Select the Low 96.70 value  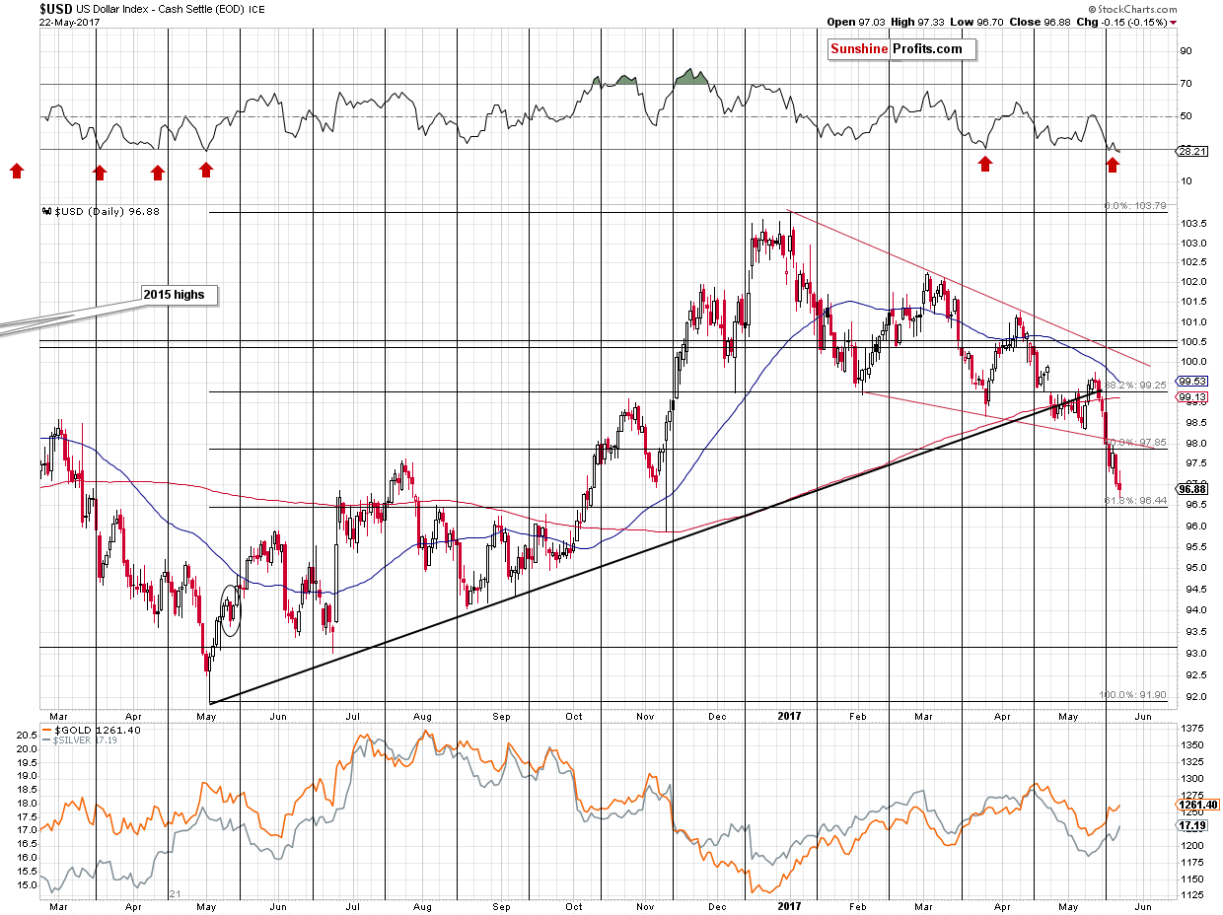pyautogui.click(x=974, y=22)
